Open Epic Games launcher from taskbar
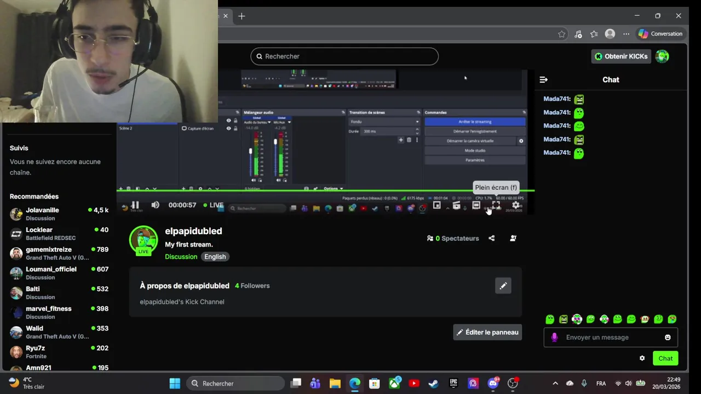This screenshot has height=394, width=701. tap(453, 384)
